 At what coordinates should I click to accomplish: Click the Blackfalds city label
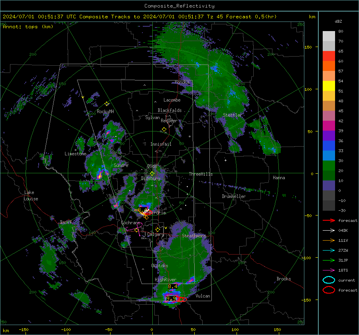click(170, 110)
